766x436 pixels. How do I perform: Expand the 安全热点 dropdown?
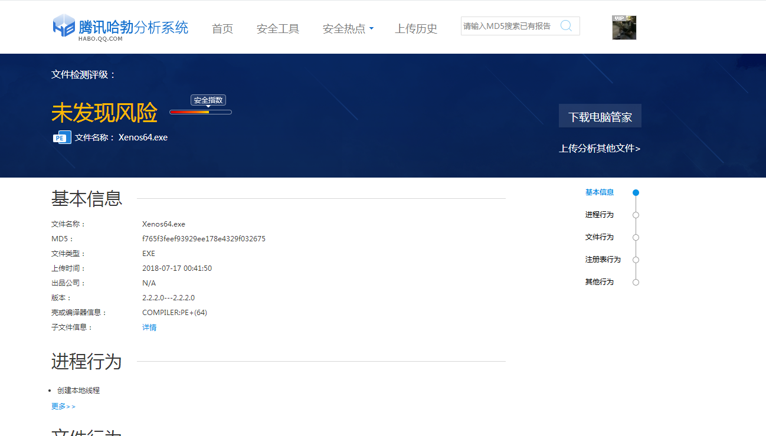pos(348,28)
